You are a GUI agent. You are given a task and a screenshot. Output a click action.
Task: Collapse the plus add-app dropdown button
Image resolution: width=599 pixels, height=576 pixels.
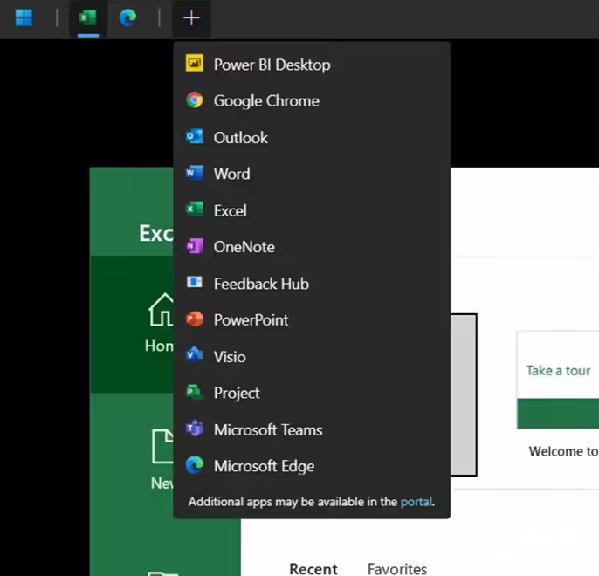coord(191,18)
